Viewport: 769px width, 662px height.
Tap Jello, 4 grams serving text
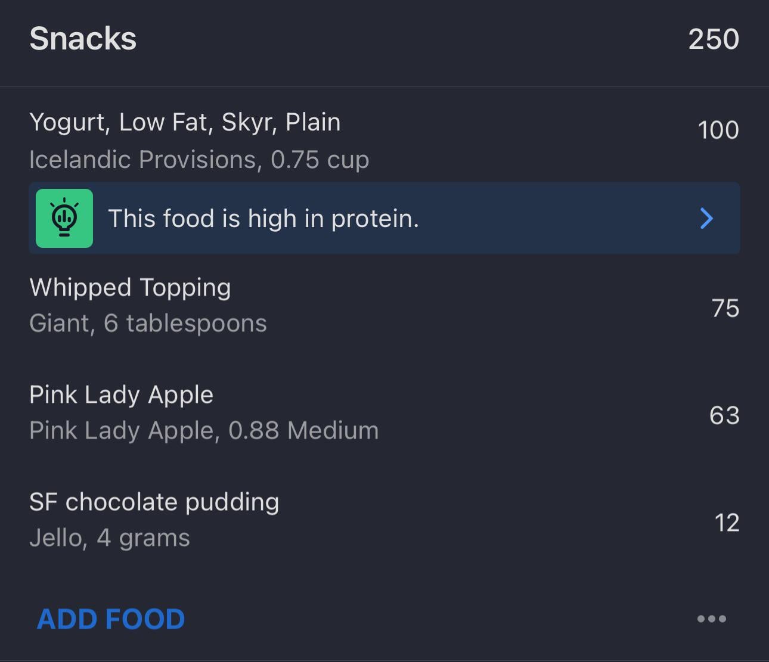click(110, 538)
